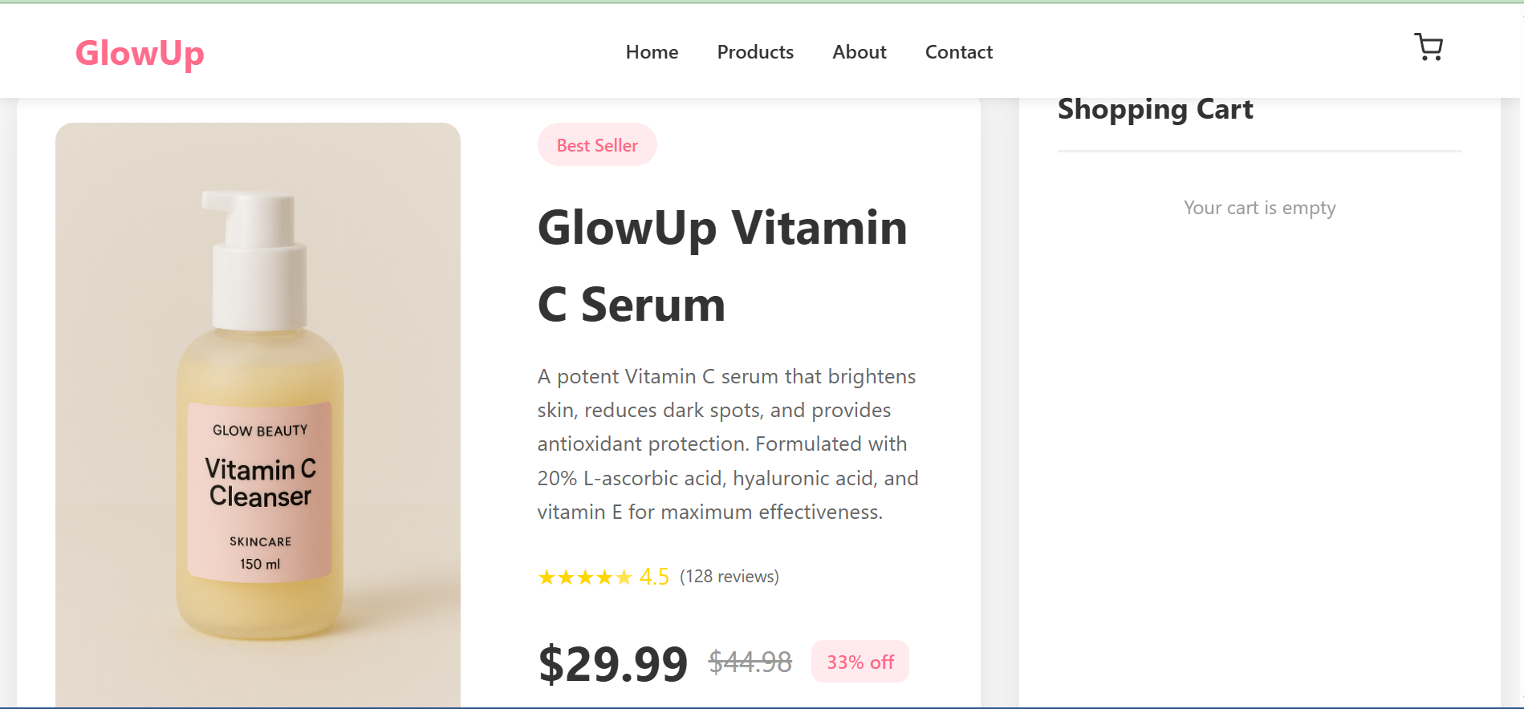Open the Products navigation link
The width and height of the screenshot is (1524, 709).
coord(755,52)
